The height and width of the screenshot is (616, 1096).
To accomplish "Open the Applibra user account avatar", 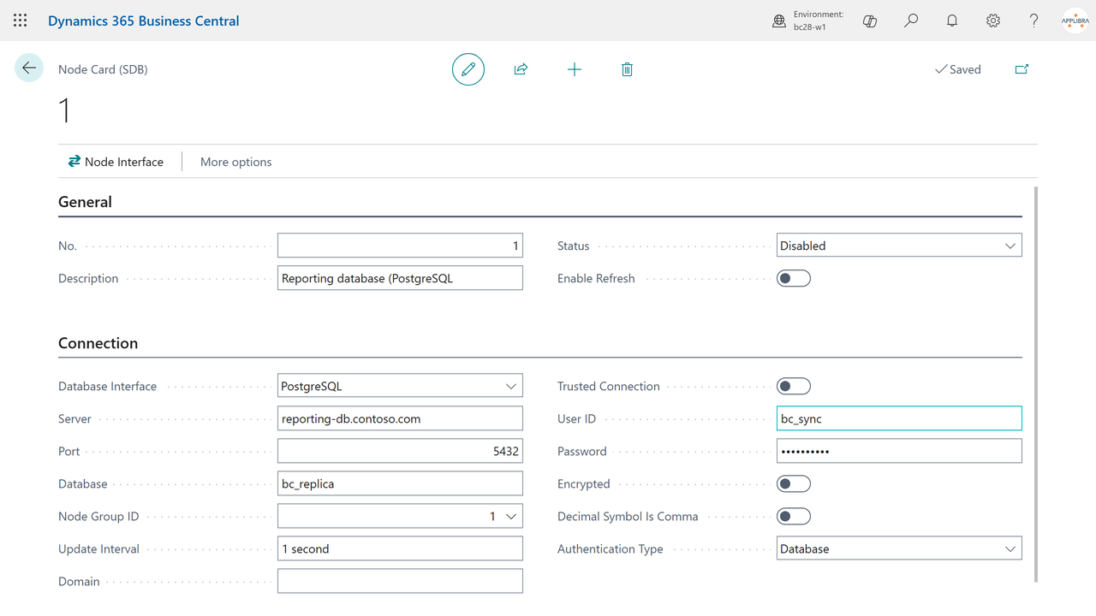I will click(x=1075, y=21).
